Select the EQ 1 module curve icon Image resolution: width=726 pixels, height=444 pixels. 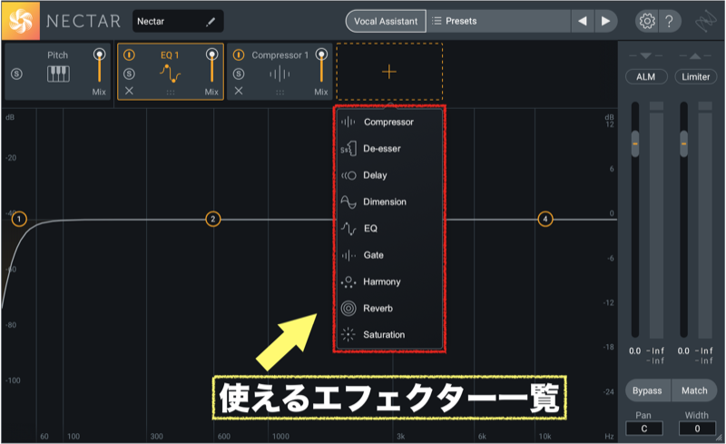(170, 74)
